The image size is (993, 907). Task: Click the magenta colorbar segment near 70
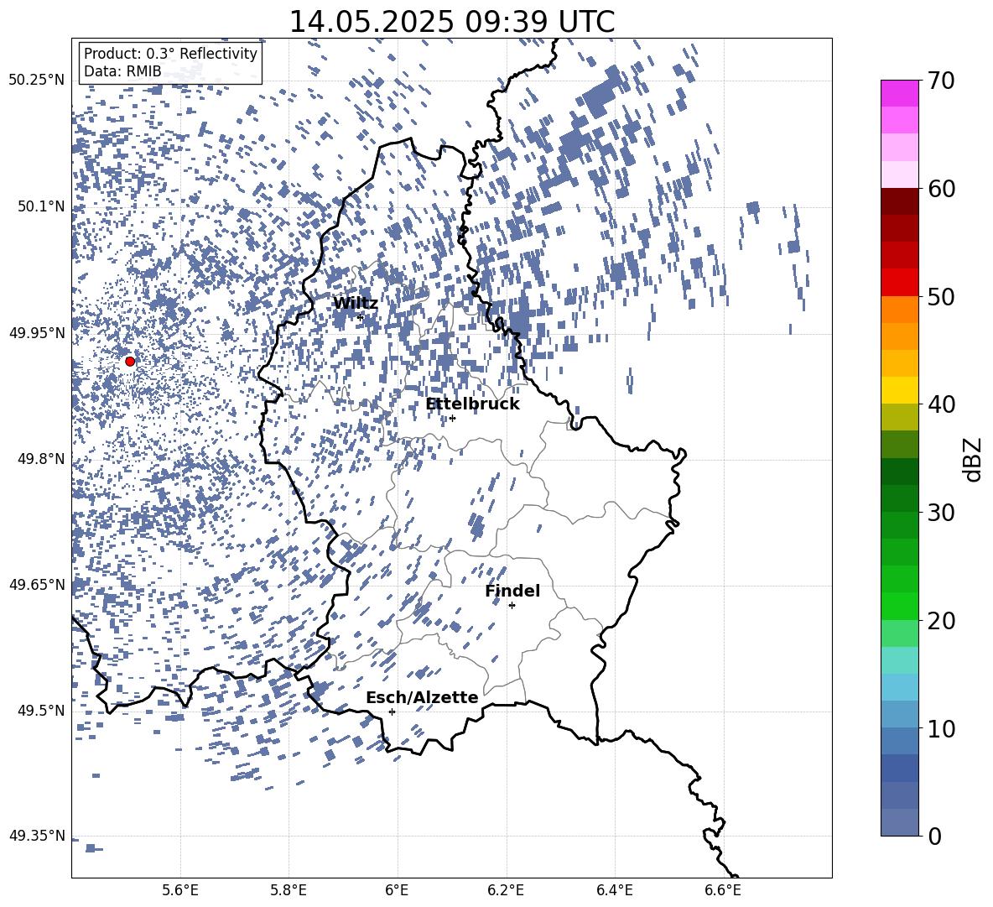(899, 94)
